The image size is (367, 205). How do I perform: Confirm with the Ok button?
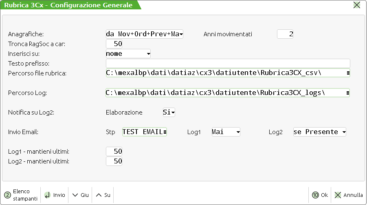point(320,195)
